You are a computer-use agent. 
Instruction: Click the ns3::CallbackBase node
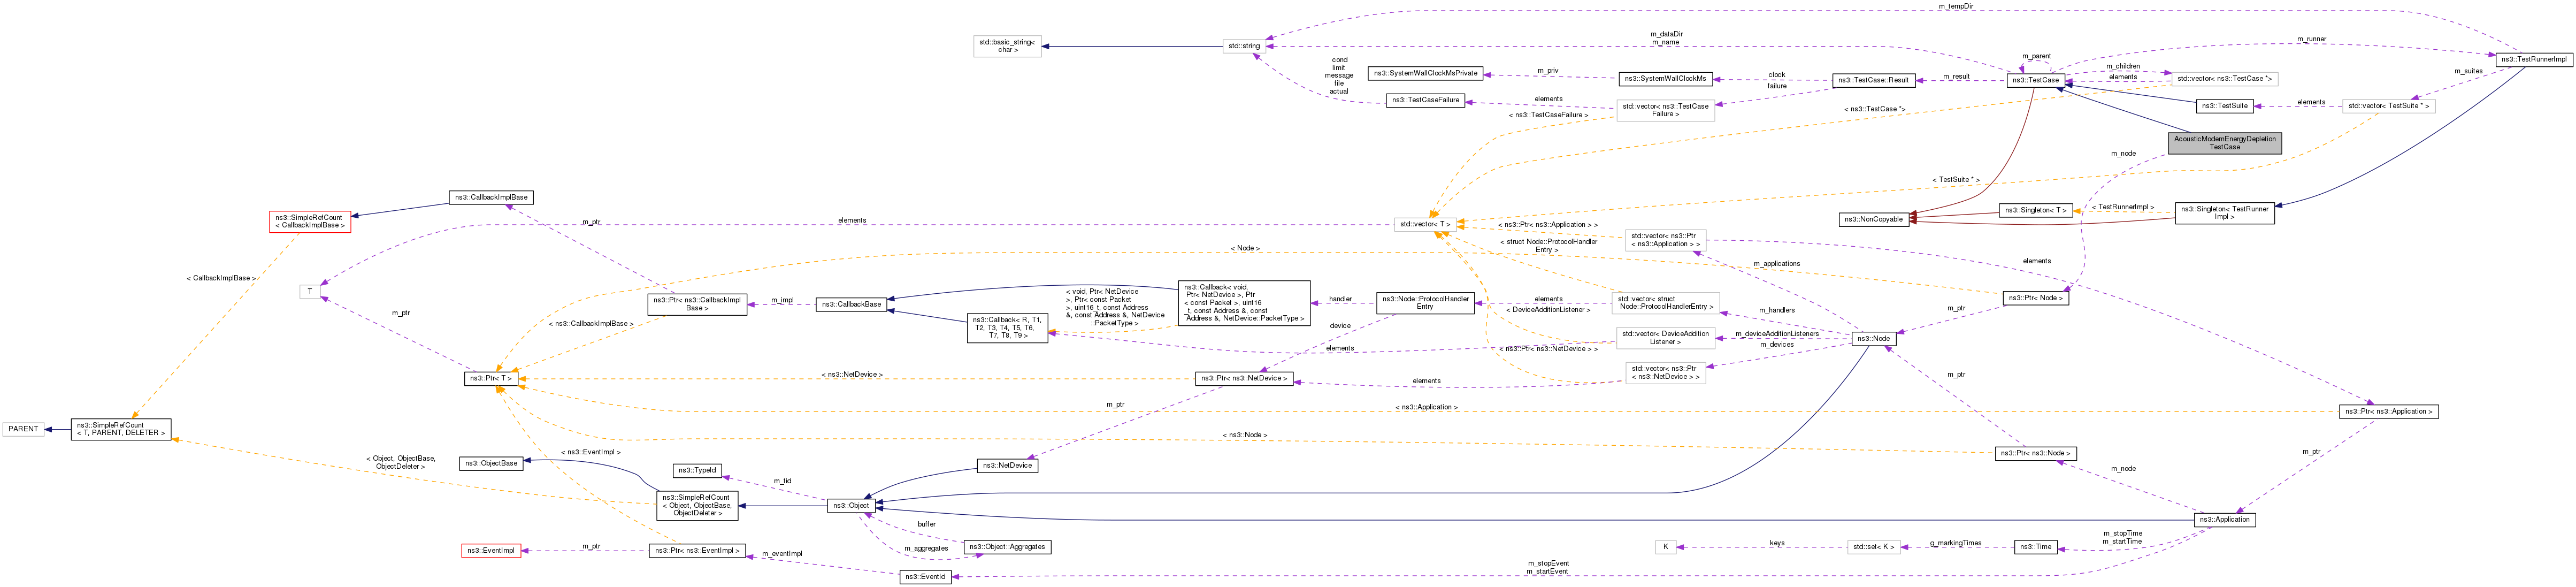851,304
